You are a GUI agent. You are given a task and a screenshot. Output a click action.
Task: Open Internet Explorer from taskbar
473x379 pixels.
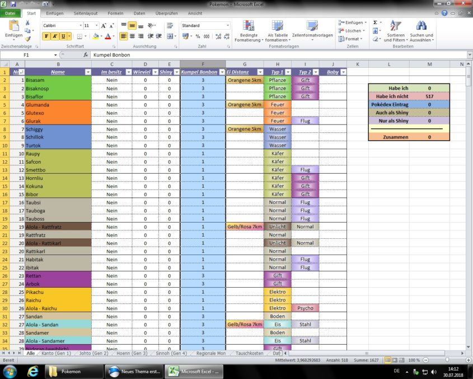[33, 371]
